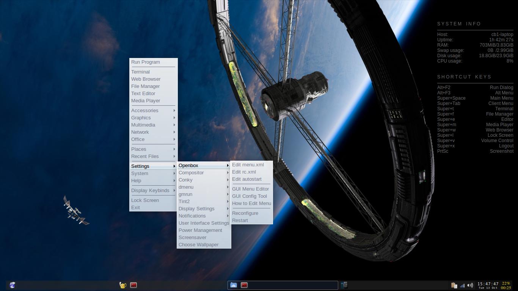Open User Interface Settings

(204, 223)
